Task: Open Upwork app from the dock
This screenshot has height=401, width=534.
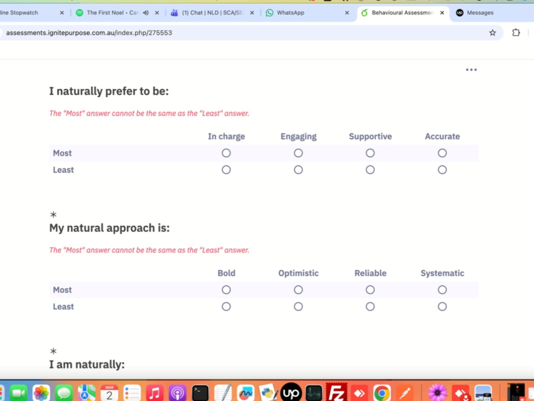Action: pyautogui.click(x=291, y=393)
